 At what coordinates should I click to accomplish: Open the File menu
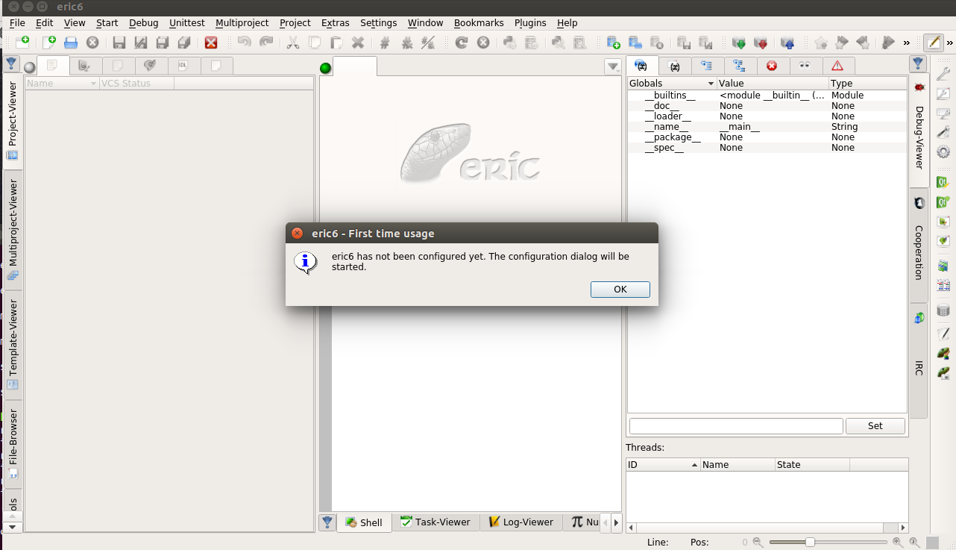(x=17, y=23)
